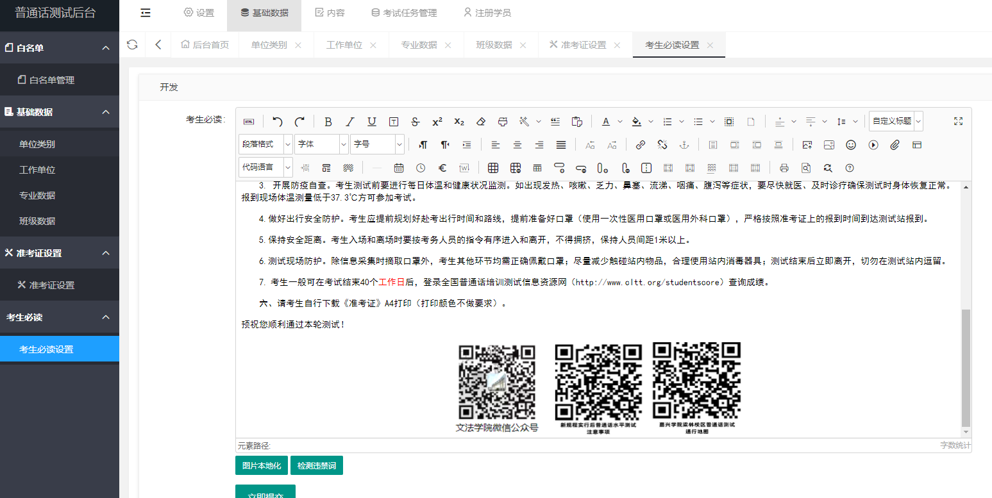Justify the text alignment
992x498 pixels.
561,145
